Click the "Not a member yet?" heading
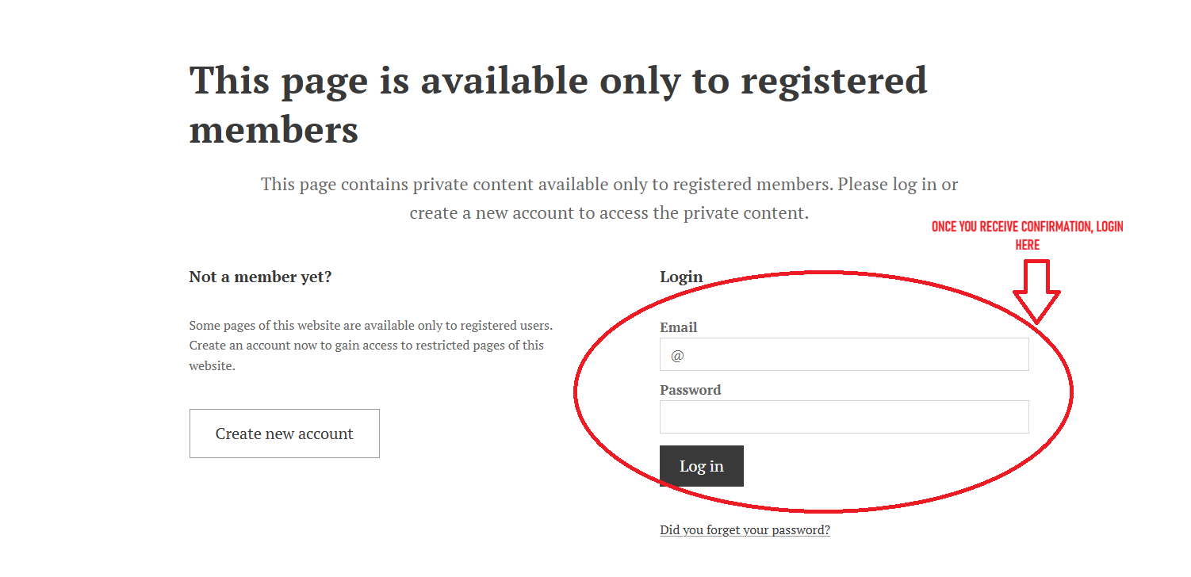 (260, 277)
